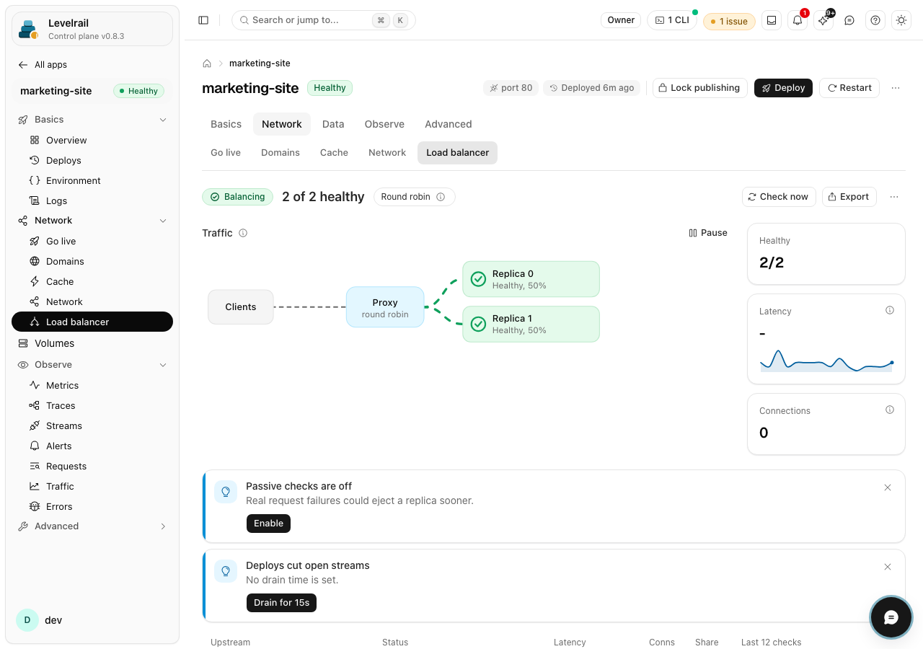The height and width of the screenshot is (649, 923).
Task: Focus the Search or jump to field
Action: coord(324,20)
